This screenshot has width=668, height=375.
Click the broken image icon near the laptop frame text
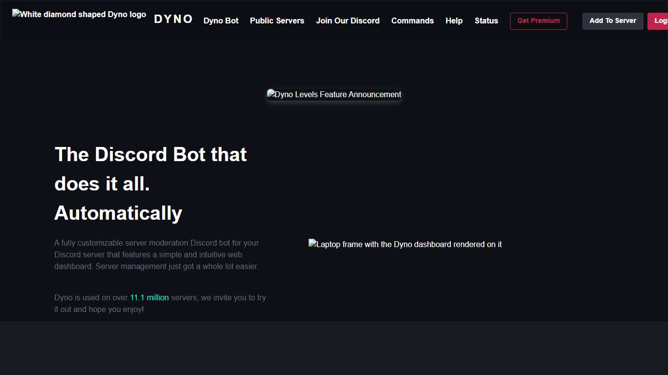point(312,244)
